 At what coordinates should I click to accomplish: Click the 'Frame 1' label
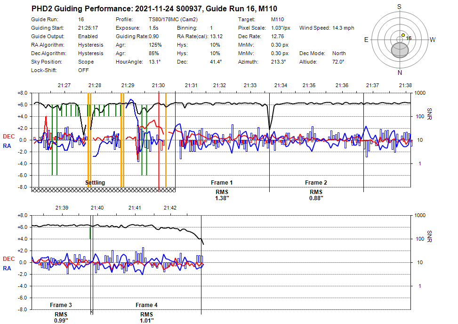pos(222,183)
